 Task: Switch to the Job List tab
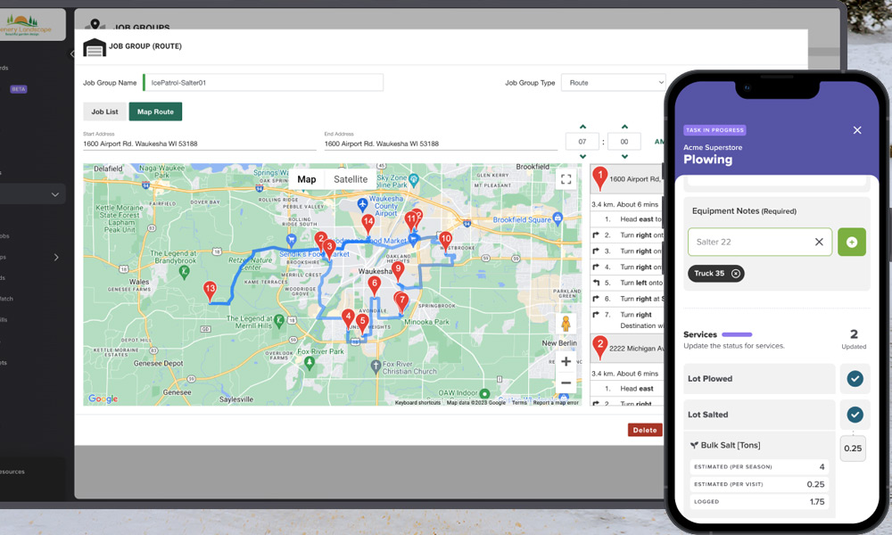104,111
